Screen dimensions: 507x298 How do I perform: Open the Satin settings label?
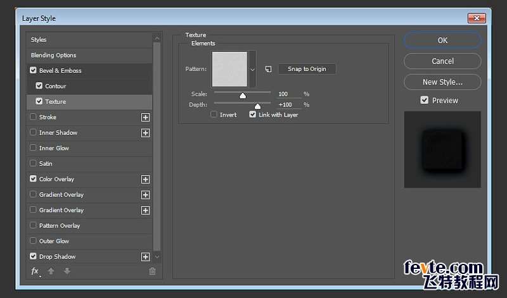[46, 163]
